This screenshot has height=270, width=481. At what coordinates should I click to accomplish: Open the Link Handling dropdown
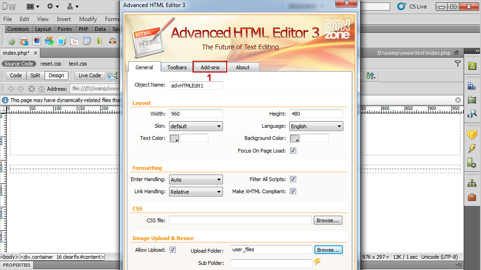[x=196, y=192]
